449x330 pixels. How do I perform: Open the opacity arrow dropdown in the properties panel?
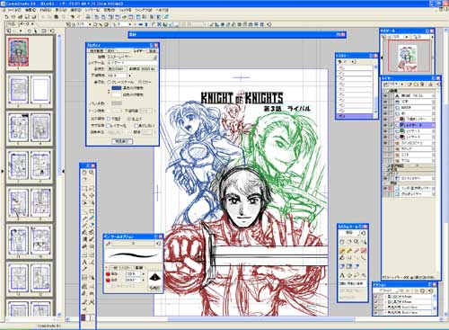[x=129, y=76]
